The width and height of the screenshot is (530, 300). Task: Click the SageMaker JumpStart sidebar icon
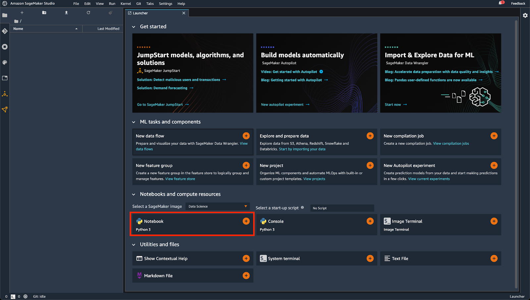[5, 94]
